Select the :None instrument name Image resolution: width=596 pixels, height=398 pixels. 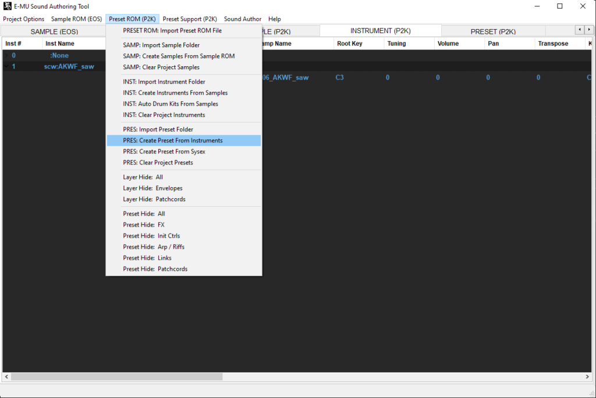(59, 55)
